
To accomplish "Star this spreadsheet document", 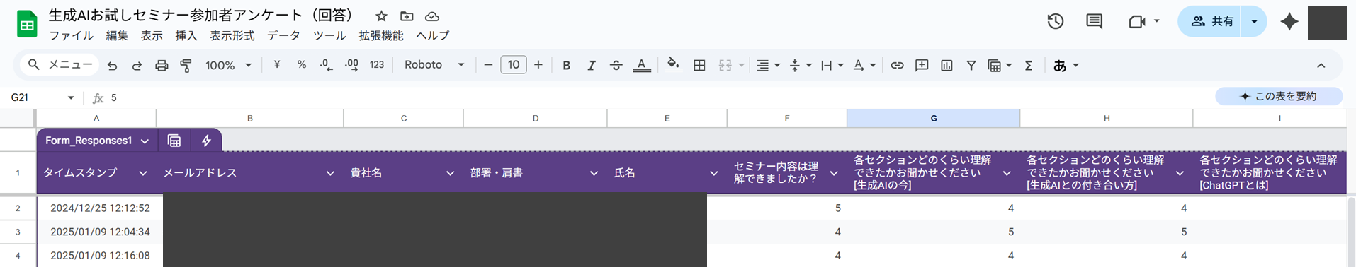I will coord(381,16).
